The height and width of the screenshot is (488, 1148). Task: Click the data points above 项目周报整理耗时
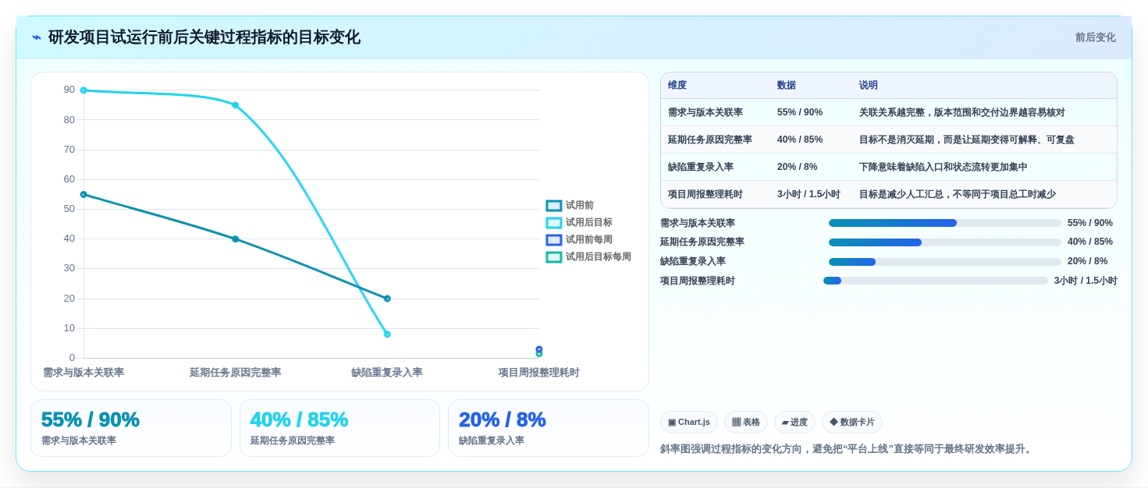pyautogui.click(x=539, y=352)
